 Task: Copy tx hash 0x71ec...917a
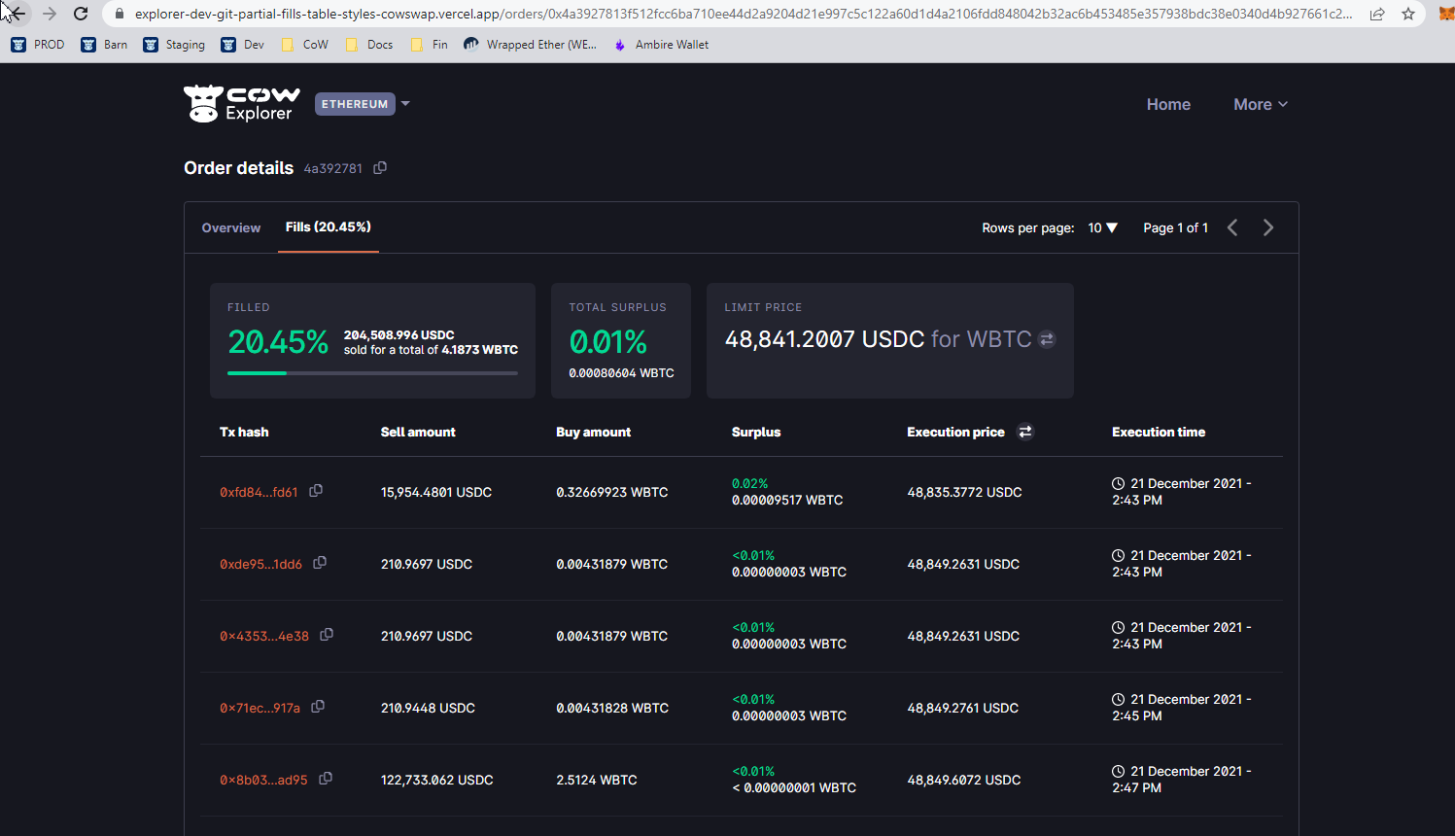tap(318, 707)
